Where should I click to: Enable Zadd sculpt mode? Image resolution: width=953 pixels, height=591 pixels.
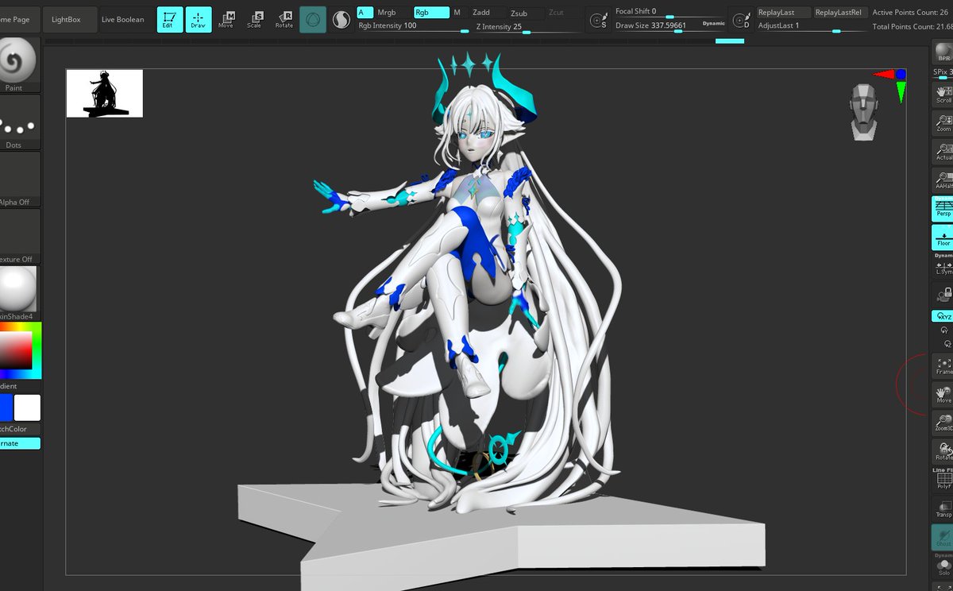click(487, 12)
